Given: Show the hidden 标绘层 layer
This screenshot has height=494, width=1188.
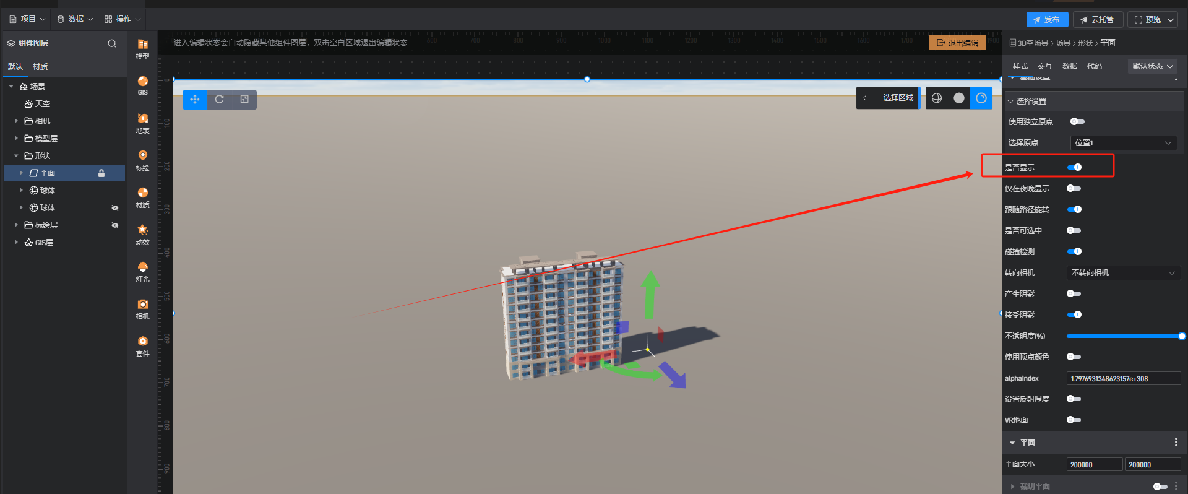Looking at the screenshot, I should pos(114,225).
